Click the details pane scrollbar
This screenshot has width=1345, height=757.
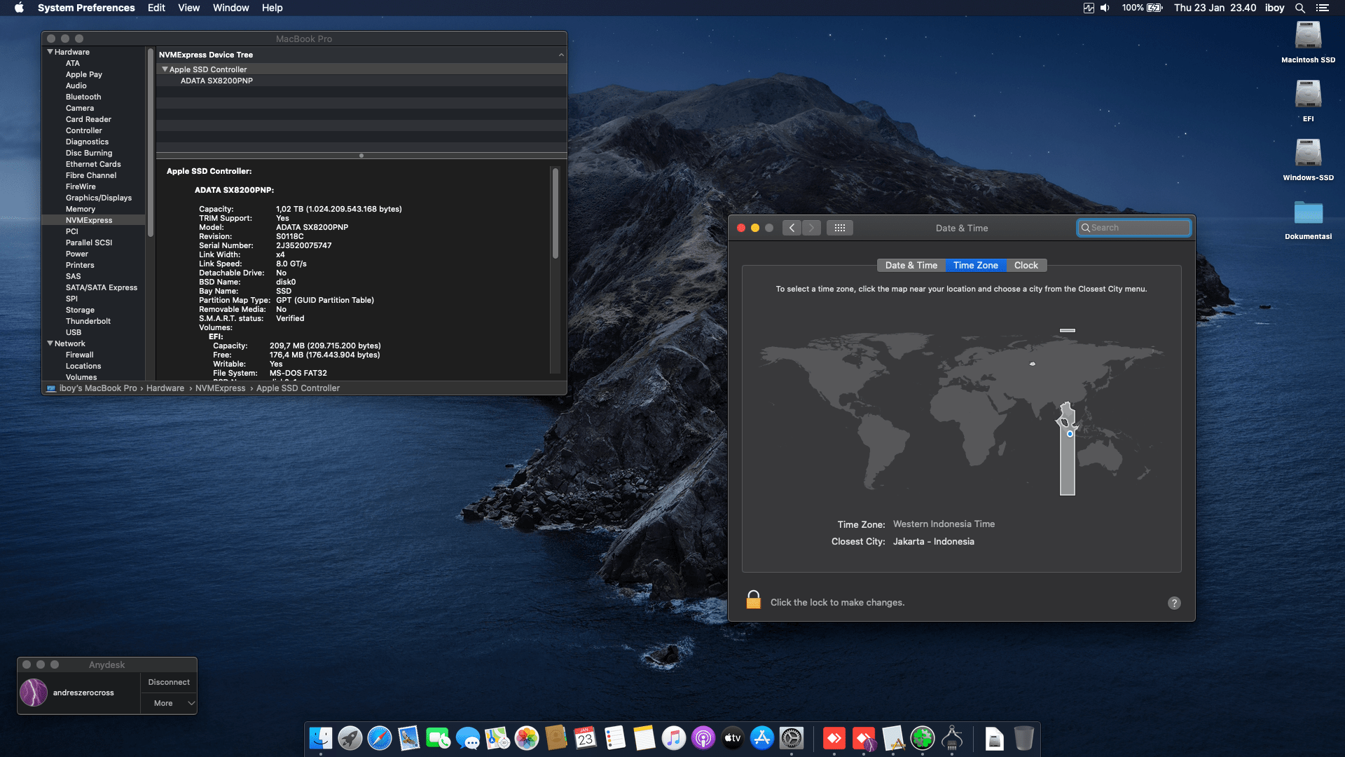pos(556,214)
